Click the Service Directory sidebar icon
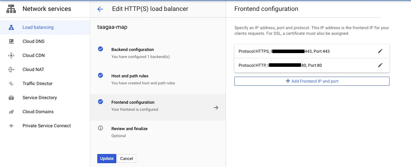The width and height of the screenshot is (411, 167). tap(11, 98)
